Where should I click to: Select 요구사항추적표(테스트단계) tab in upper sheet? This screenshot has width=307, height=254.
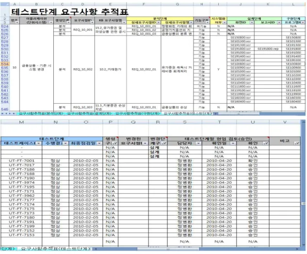click(187, 113)
